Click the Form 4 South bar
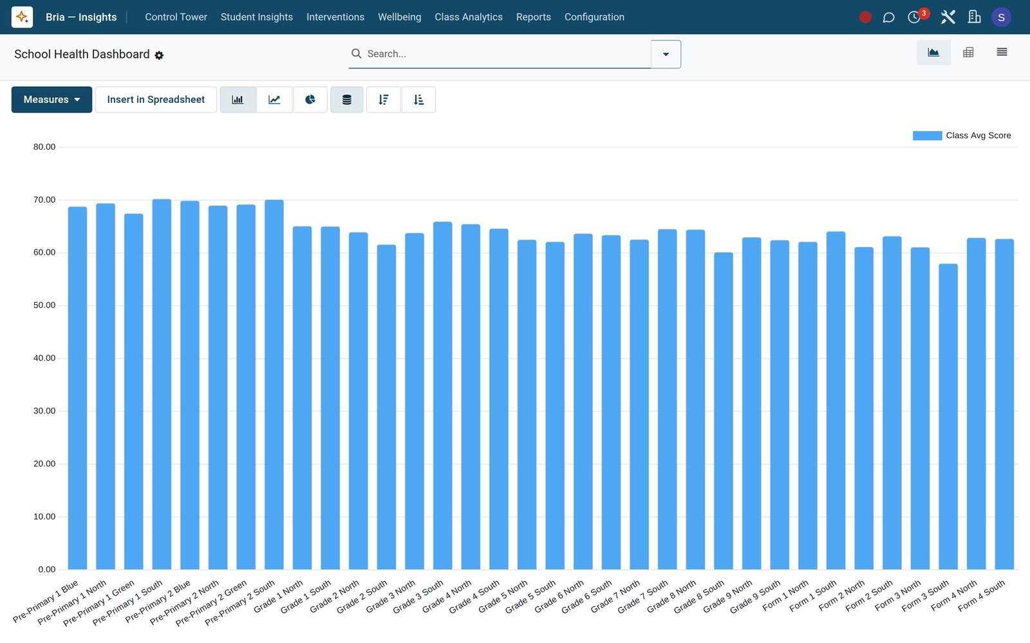1030x643 pixels. click(1004, 404)
